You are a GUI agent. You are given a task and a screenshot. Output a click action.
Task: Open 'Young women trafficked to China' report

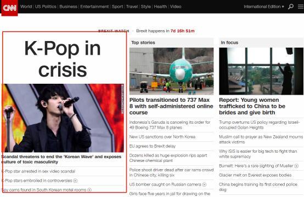click(252, 106)
